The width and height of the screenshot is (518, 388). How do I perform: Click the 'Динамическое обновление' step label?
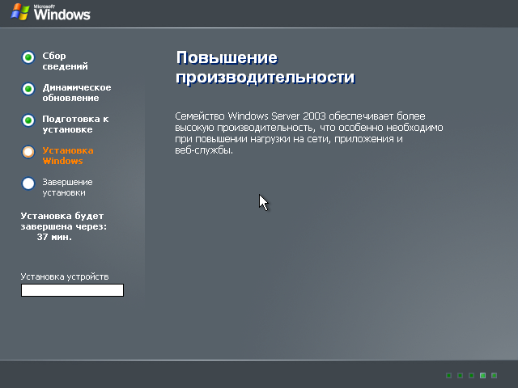point(77,93)
